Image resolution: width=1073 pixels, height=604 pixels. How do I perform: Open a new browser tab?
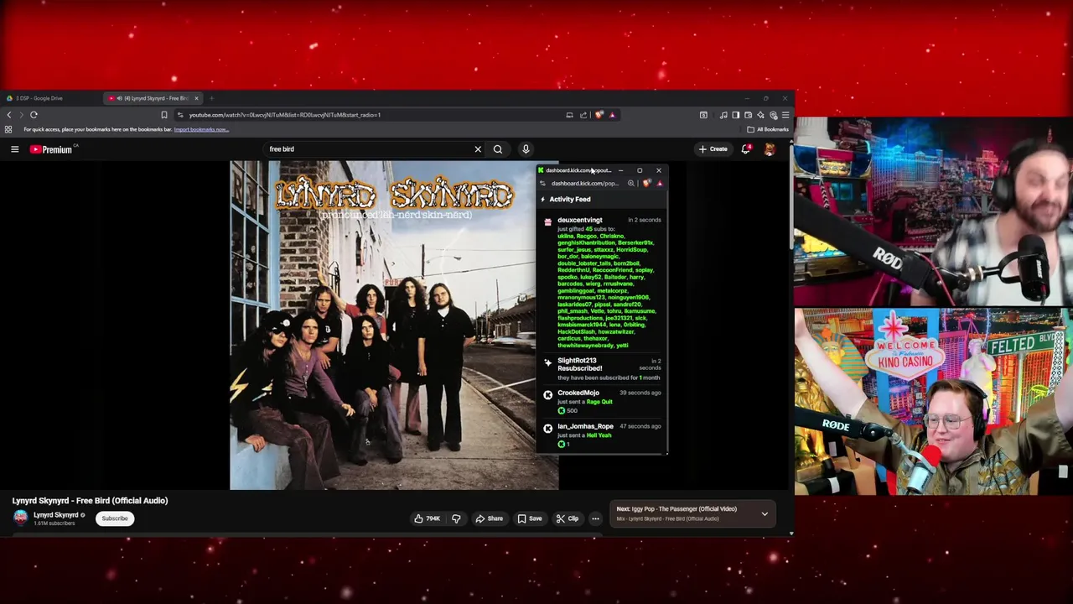pos(211,98)
